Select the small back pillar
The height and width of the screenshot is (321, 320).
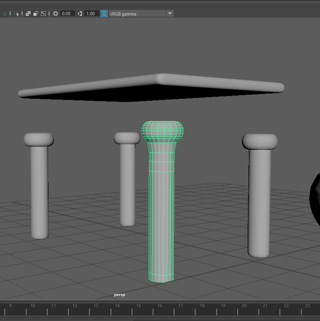pyautogui.click(x=128, y=183)
